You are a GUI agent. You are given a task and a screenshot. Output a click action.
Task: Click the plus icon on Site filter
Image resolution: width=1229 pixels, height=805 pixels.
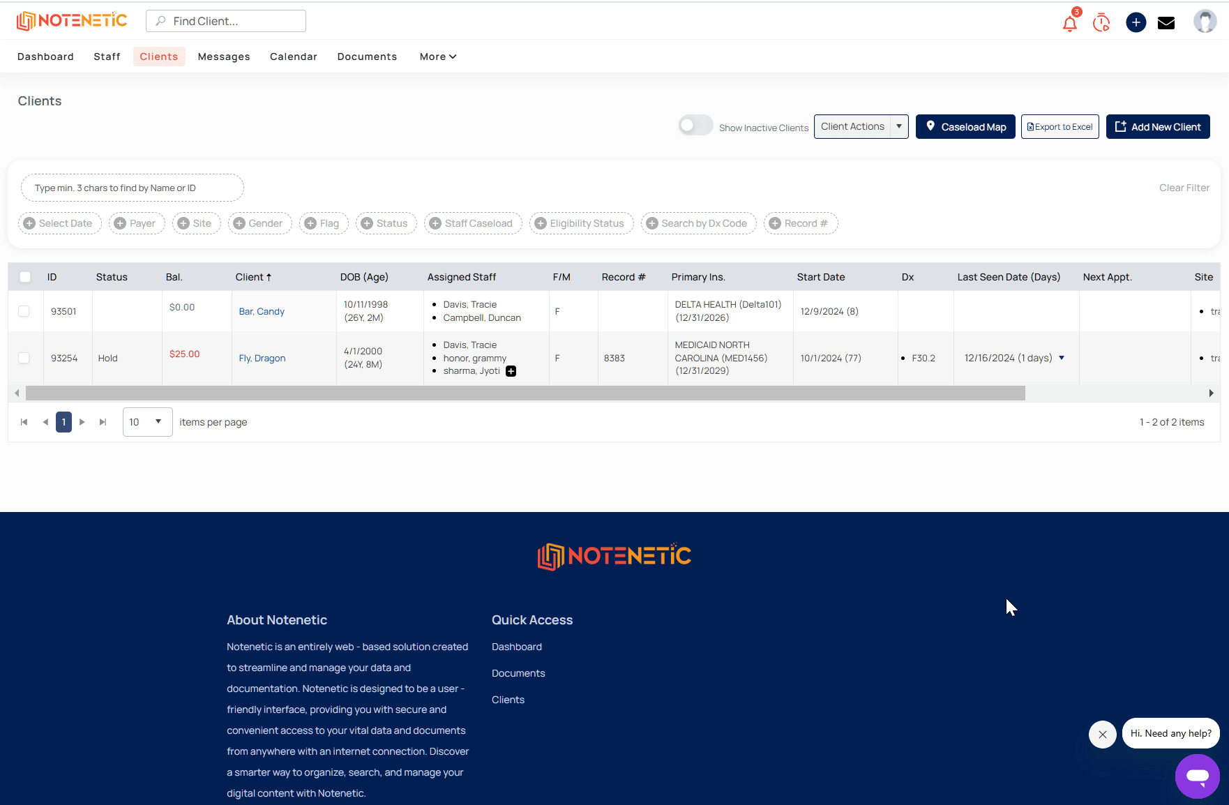183,223
